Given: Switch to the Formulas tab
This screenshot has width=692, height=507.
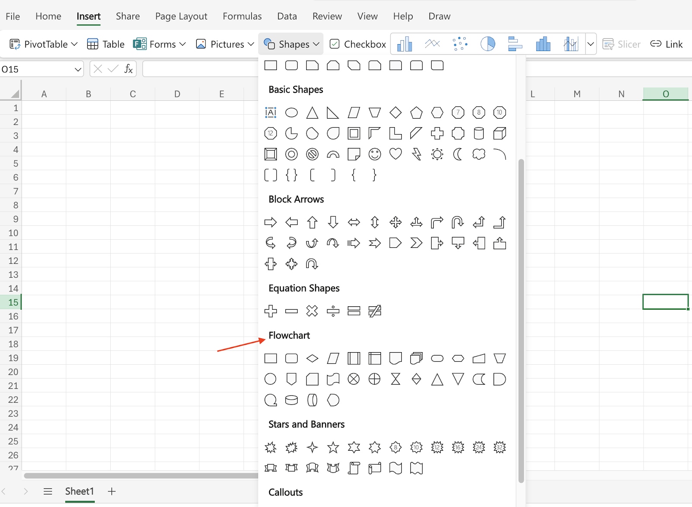Looking at the screenshot, I should (x=242, y=16).
